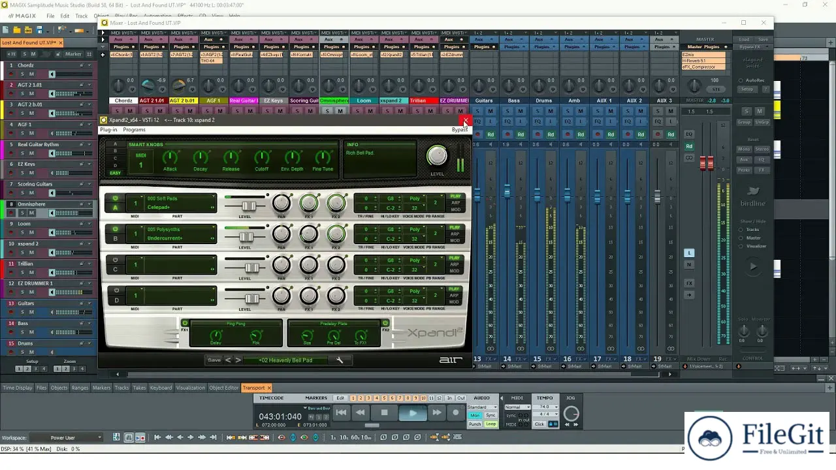Click ARP button on part A
This screenshot has width=836, height=470.
click(x=455, y=203)
